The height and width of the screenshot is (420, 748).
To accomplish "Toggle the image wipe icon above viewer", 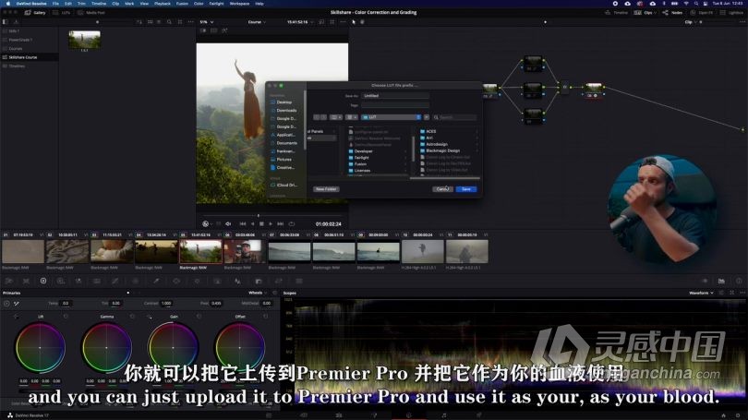I will coord(203,30).
